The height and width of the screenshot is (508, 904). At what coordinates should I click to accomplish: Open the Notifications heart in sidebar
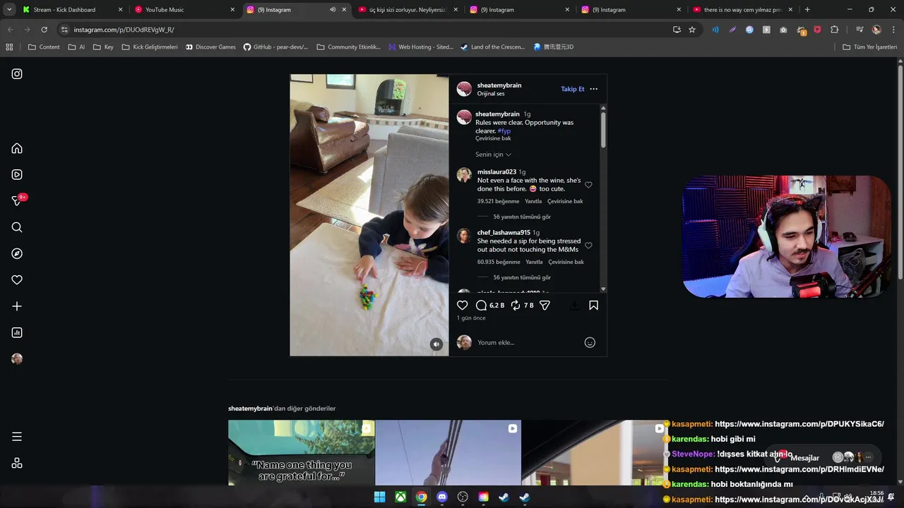[17, 280]
